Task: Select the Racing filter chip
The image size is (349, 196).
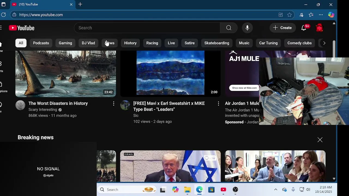Action: click(x=152, y=43)
